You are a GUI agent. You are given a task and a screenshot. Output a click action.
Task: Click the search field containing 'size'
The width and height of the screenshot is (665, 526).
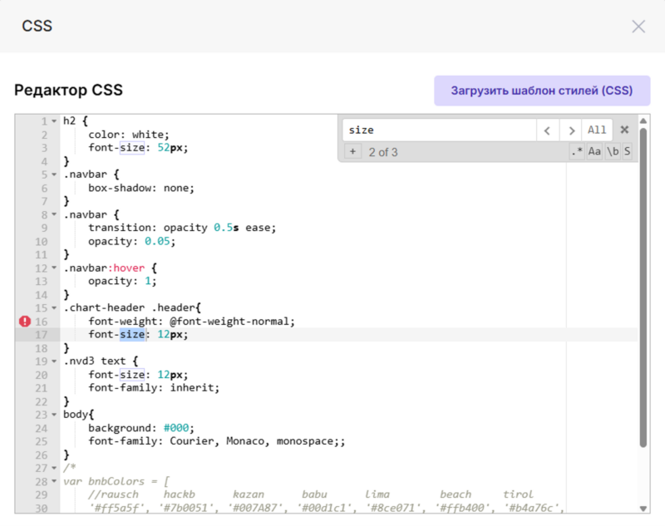[440, 130]
